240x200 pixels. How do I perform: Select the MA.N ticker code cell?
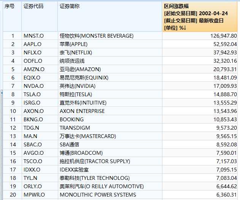[x=40, y=136]
